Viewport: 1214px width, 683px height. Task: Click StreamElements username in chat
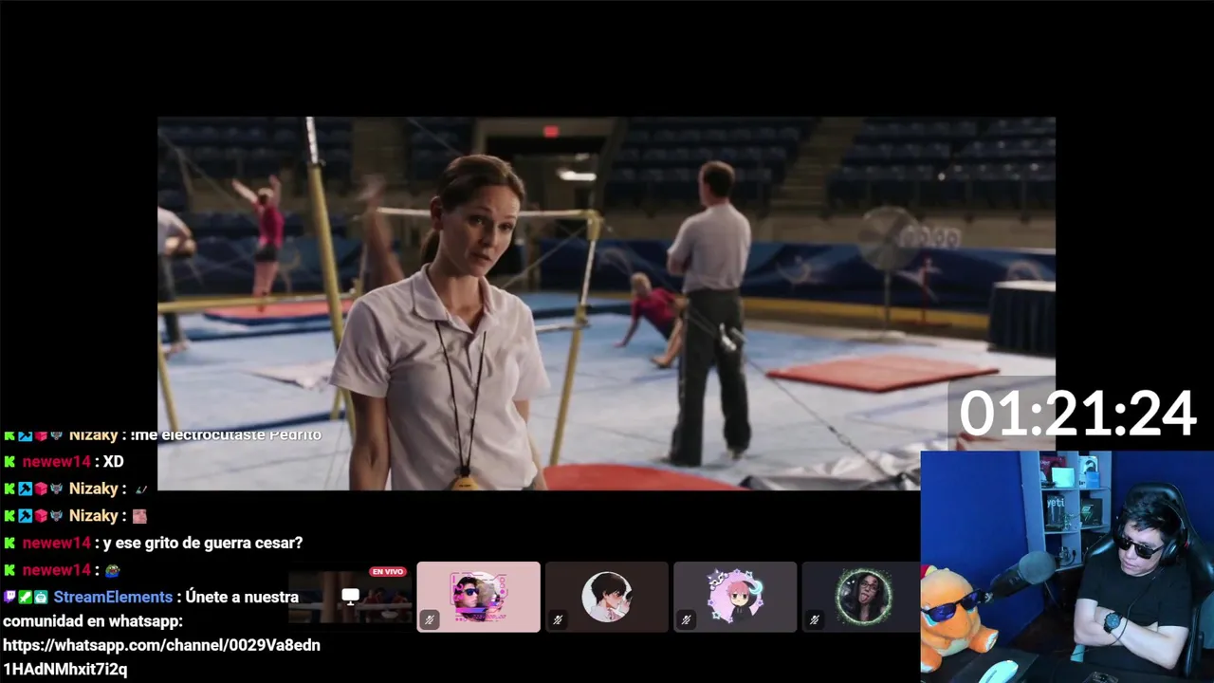pos(113,598)
